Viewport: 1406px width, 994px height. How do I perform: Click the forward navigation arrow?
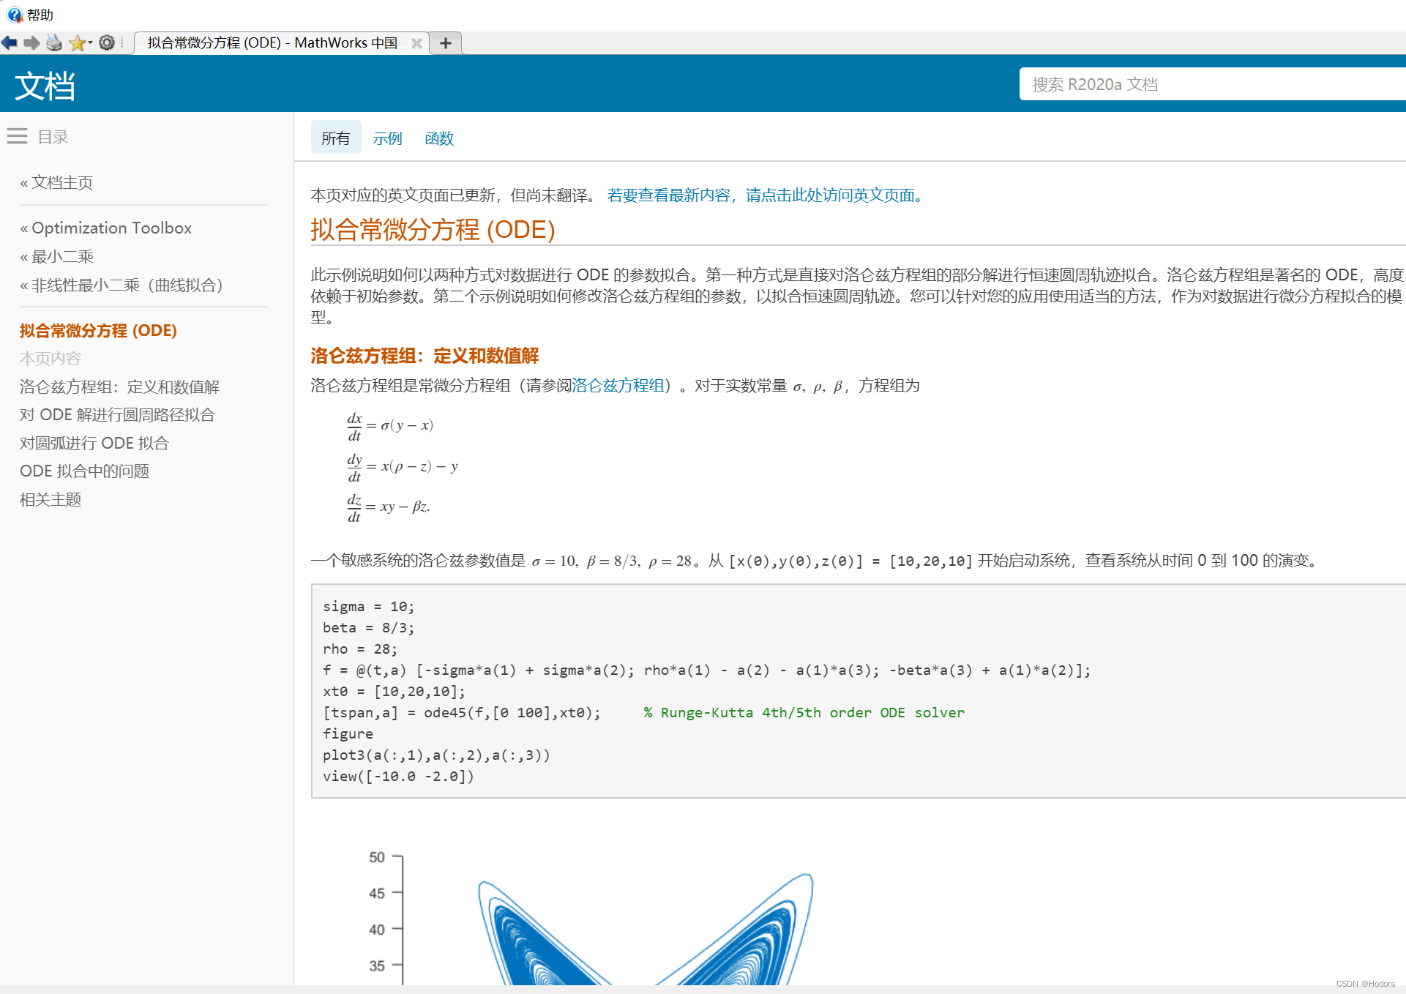tap(31, 43)
